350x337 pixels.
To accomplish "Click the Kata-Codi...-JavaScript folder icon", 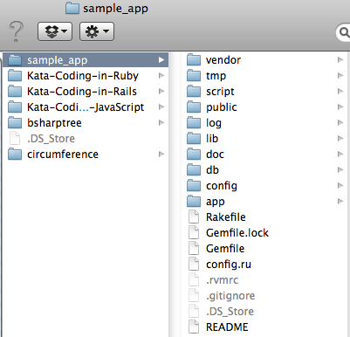I will [15, 107].
